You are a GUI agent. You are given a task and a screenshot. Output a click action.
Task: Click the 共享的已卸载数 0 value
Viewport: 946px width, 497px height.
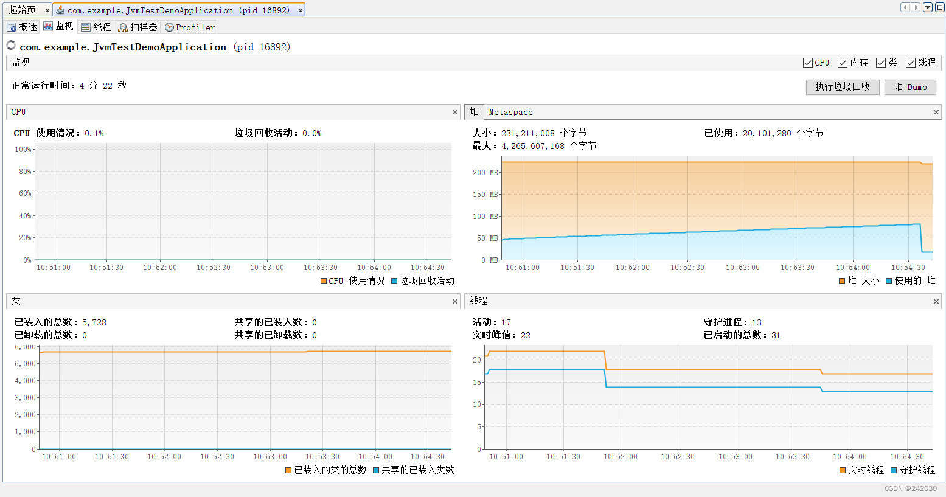(x=315, y=335)
